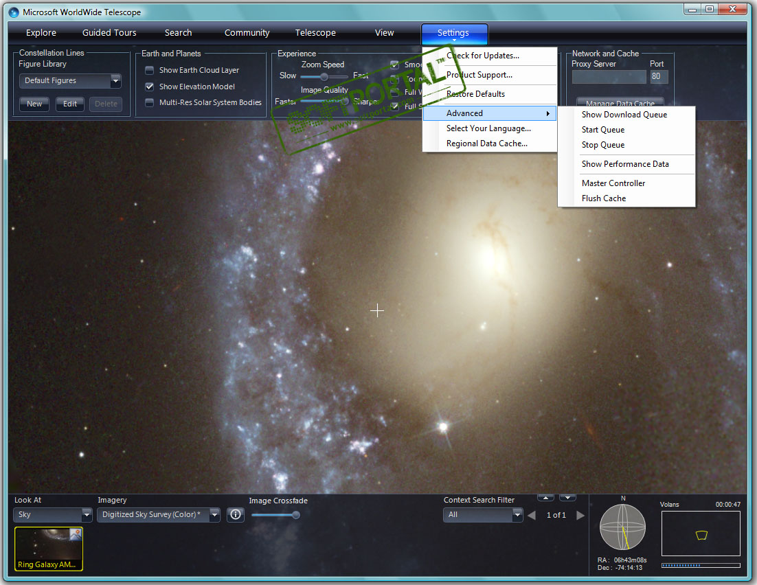Click the Volans constellation overview box
This screenshot has width=757, height=585.
point(701,534)
